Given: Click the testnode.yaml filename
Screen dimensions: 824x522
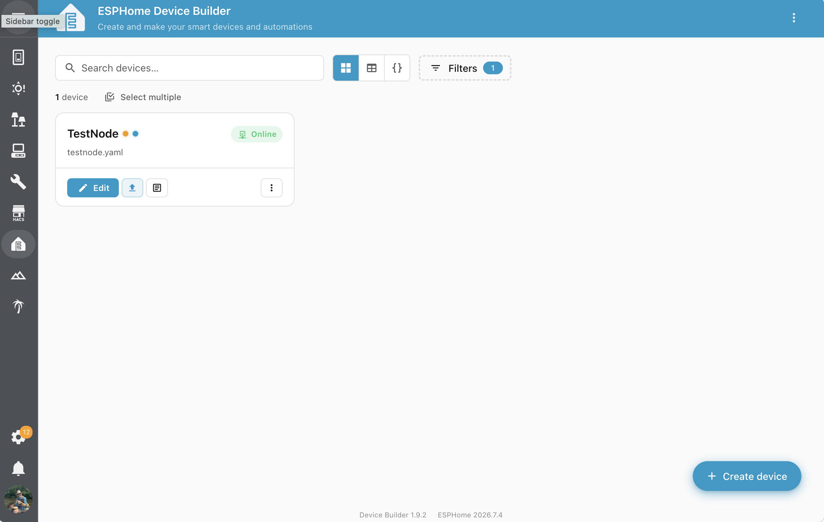Looking at the screenshot, I should coord(95,152).
